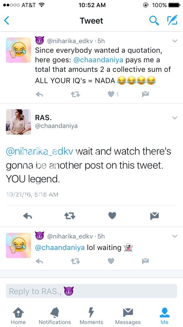Tap the "Reply to RAS." text field

point(92,291)
